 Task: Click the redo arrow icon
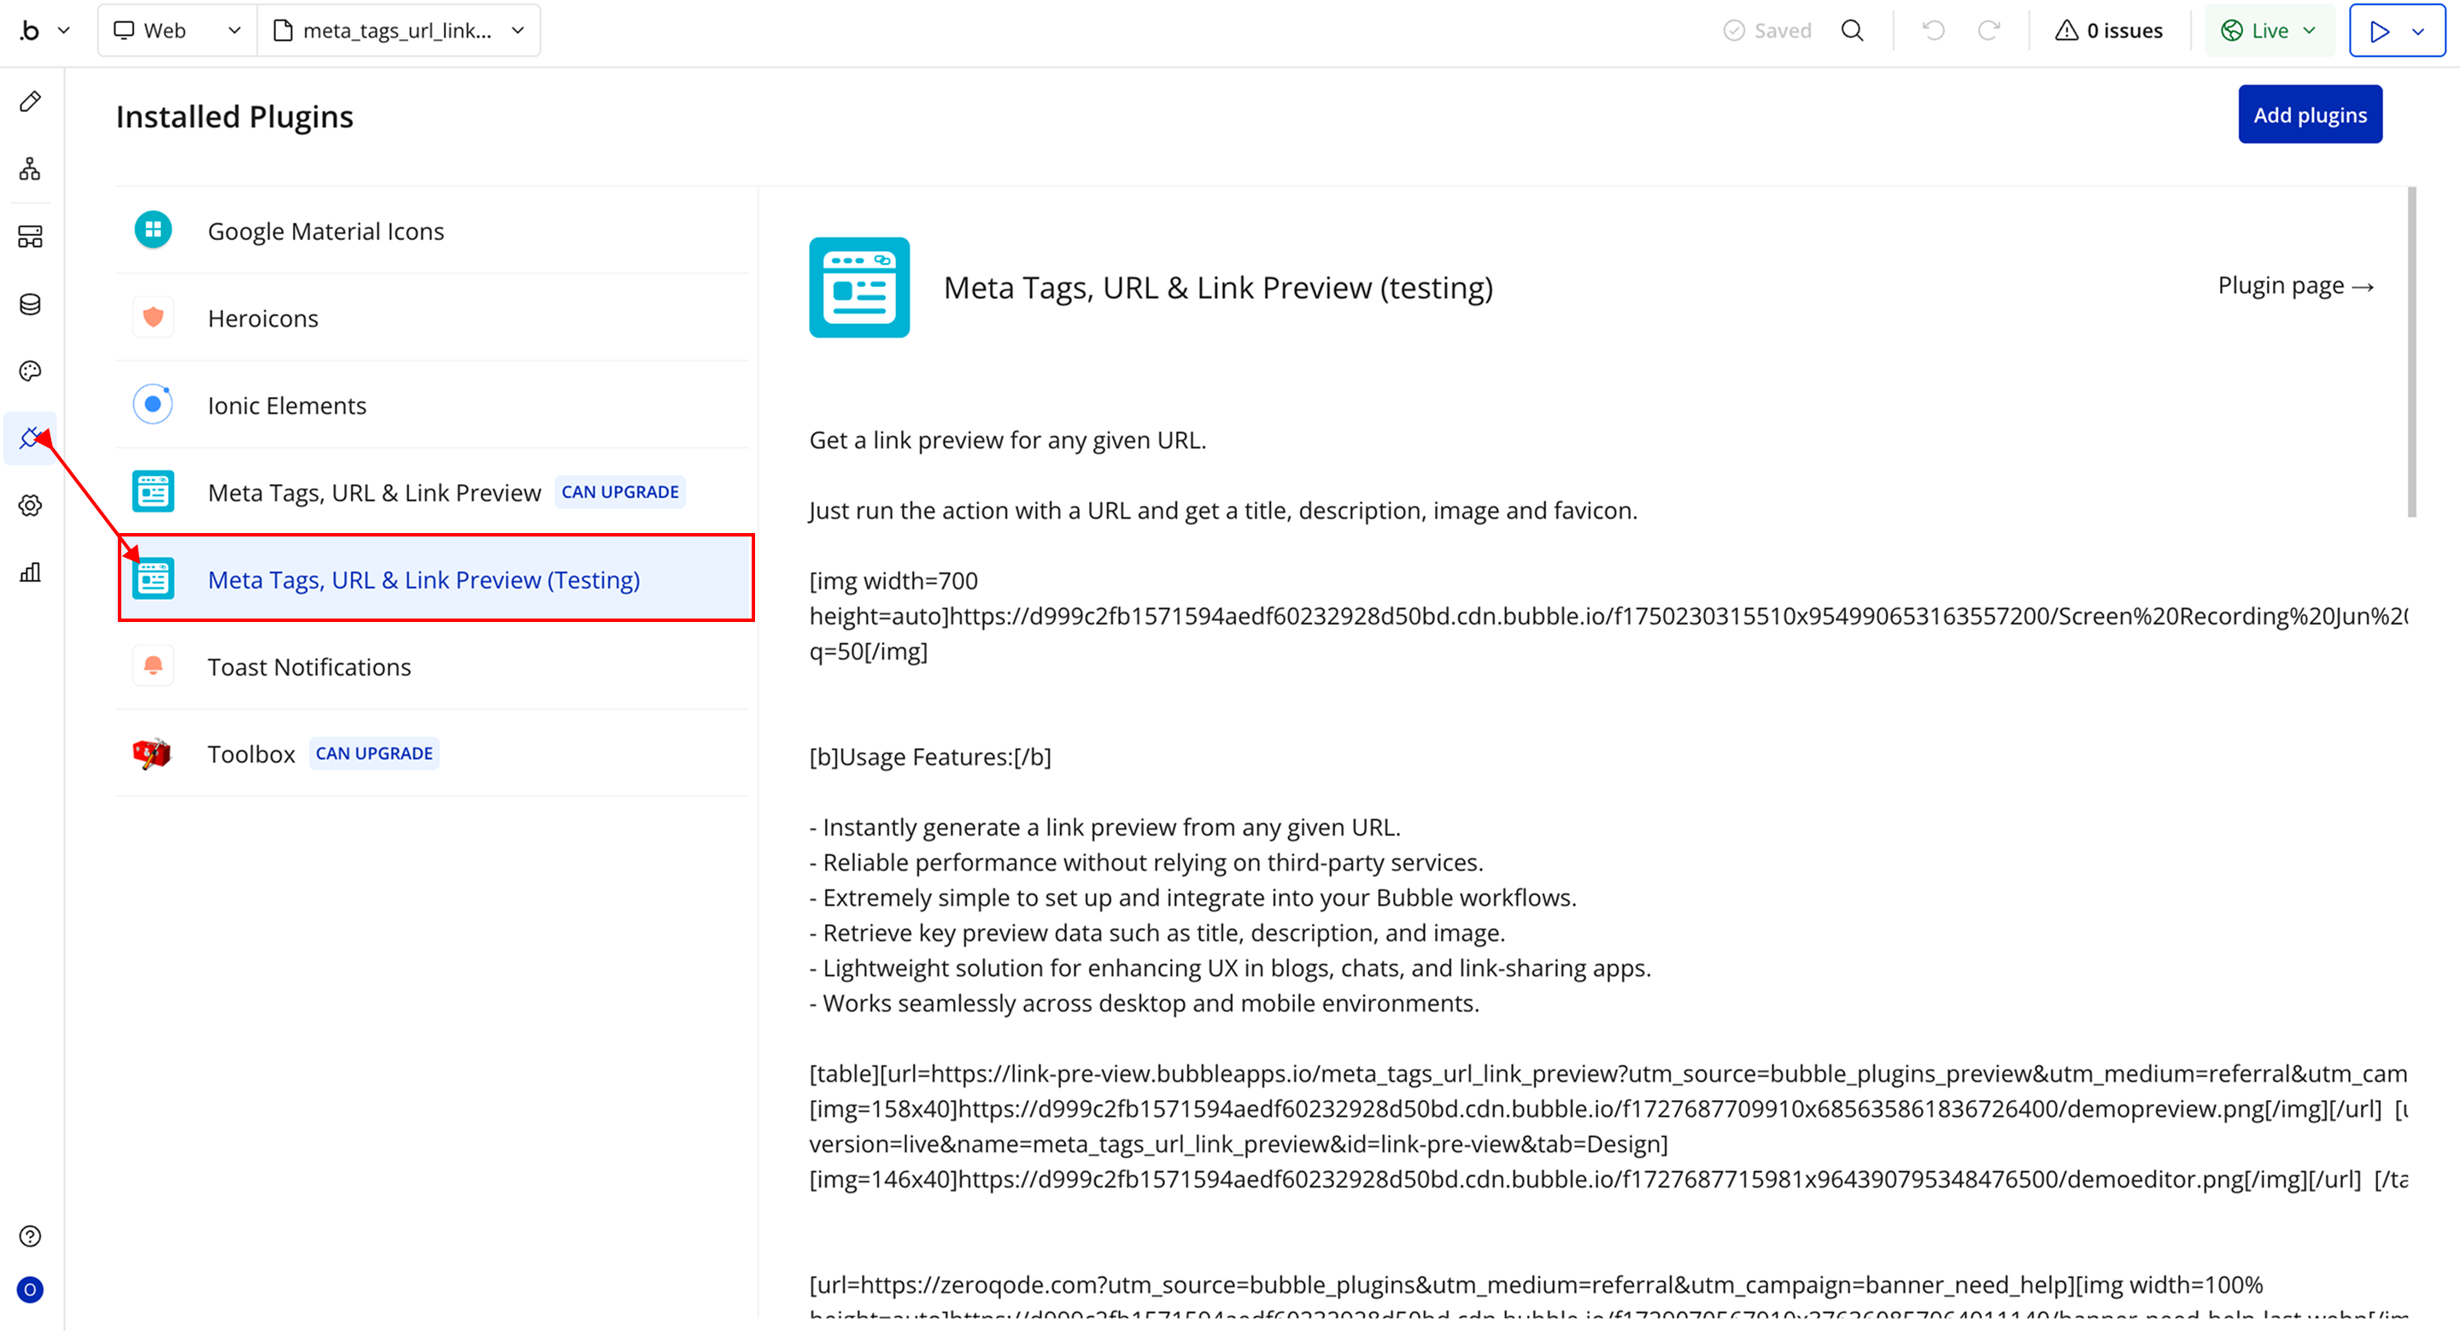click(x=1988, y=31)
